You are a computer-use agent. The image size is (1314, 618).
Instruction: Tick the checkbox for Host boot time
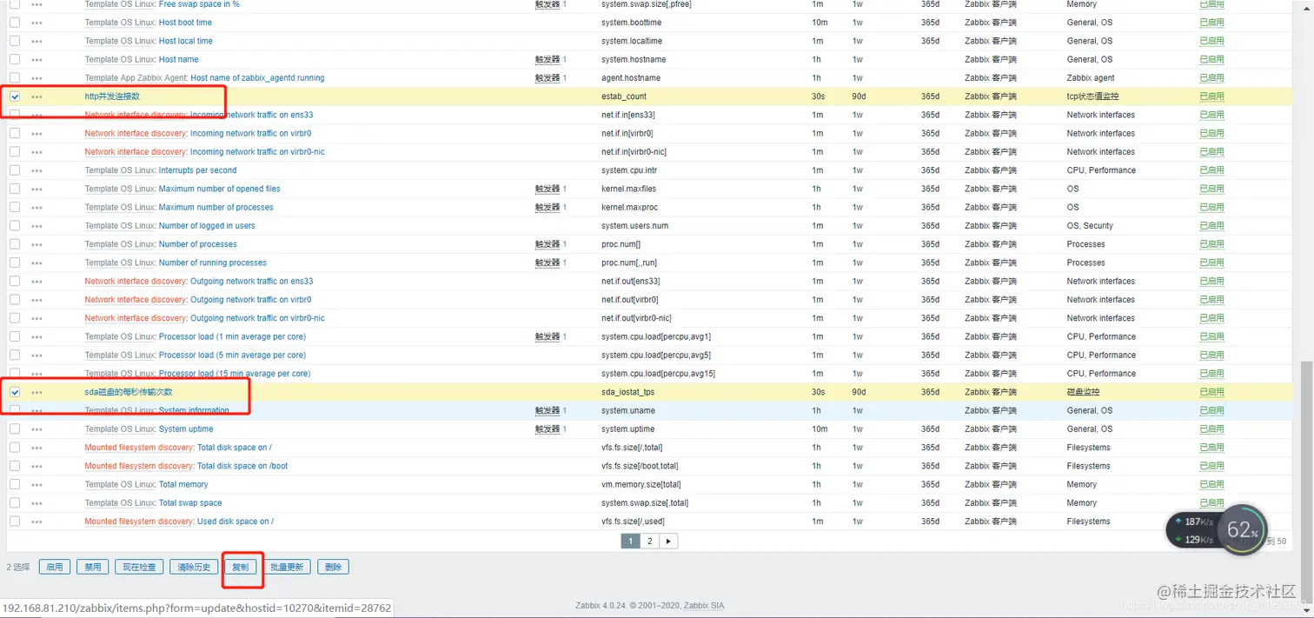pos(15,23)
